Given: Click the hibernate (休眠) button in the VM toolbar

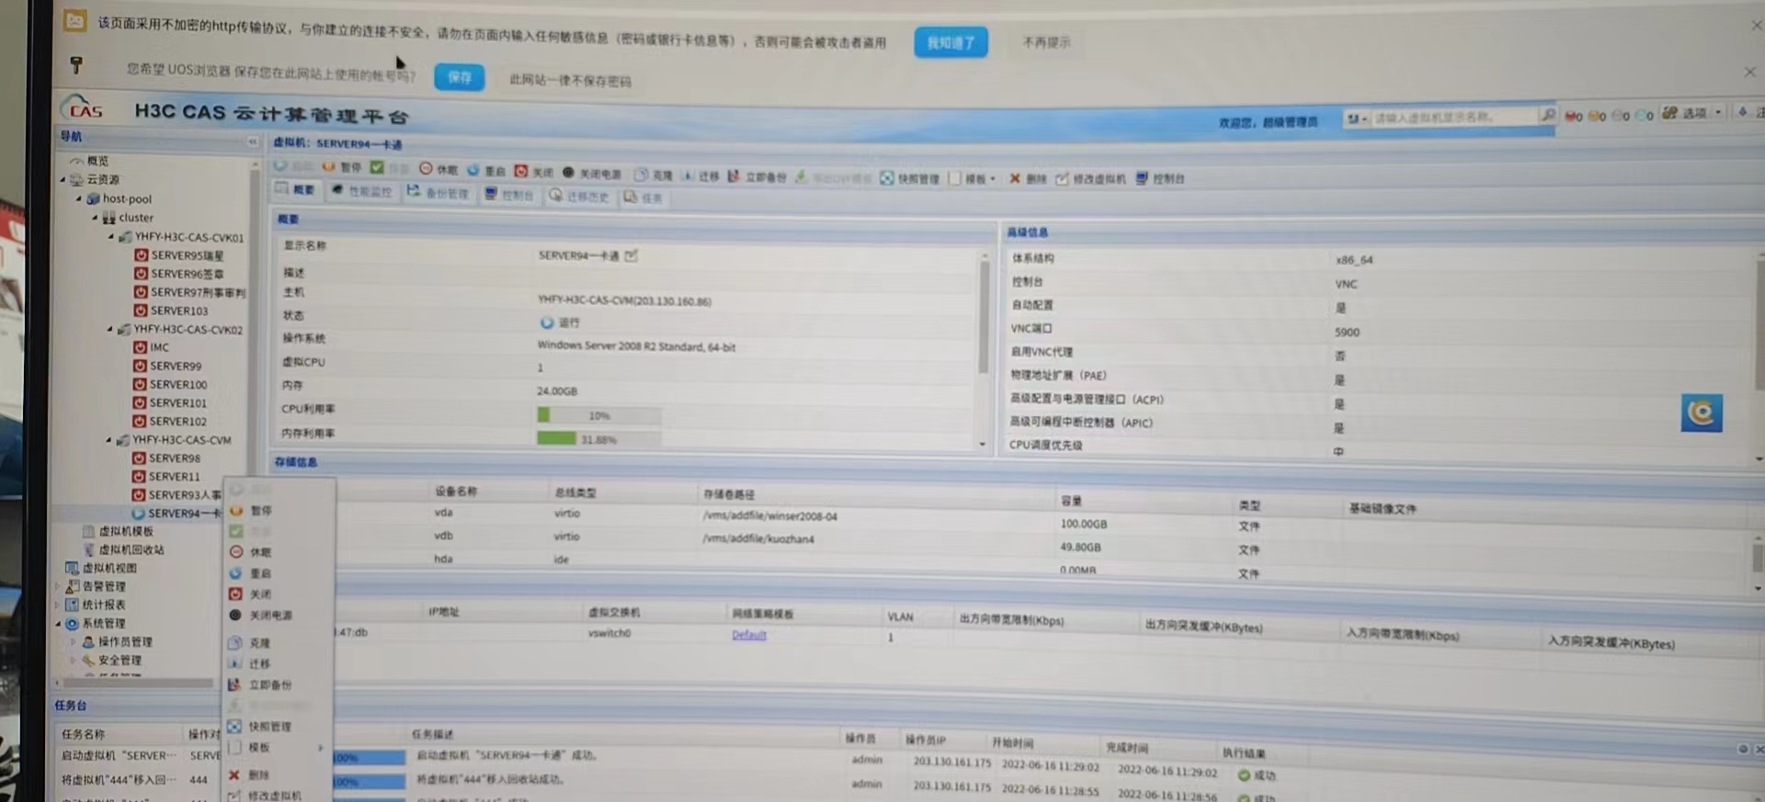Looking at the screenshot, I should [438, 169].
